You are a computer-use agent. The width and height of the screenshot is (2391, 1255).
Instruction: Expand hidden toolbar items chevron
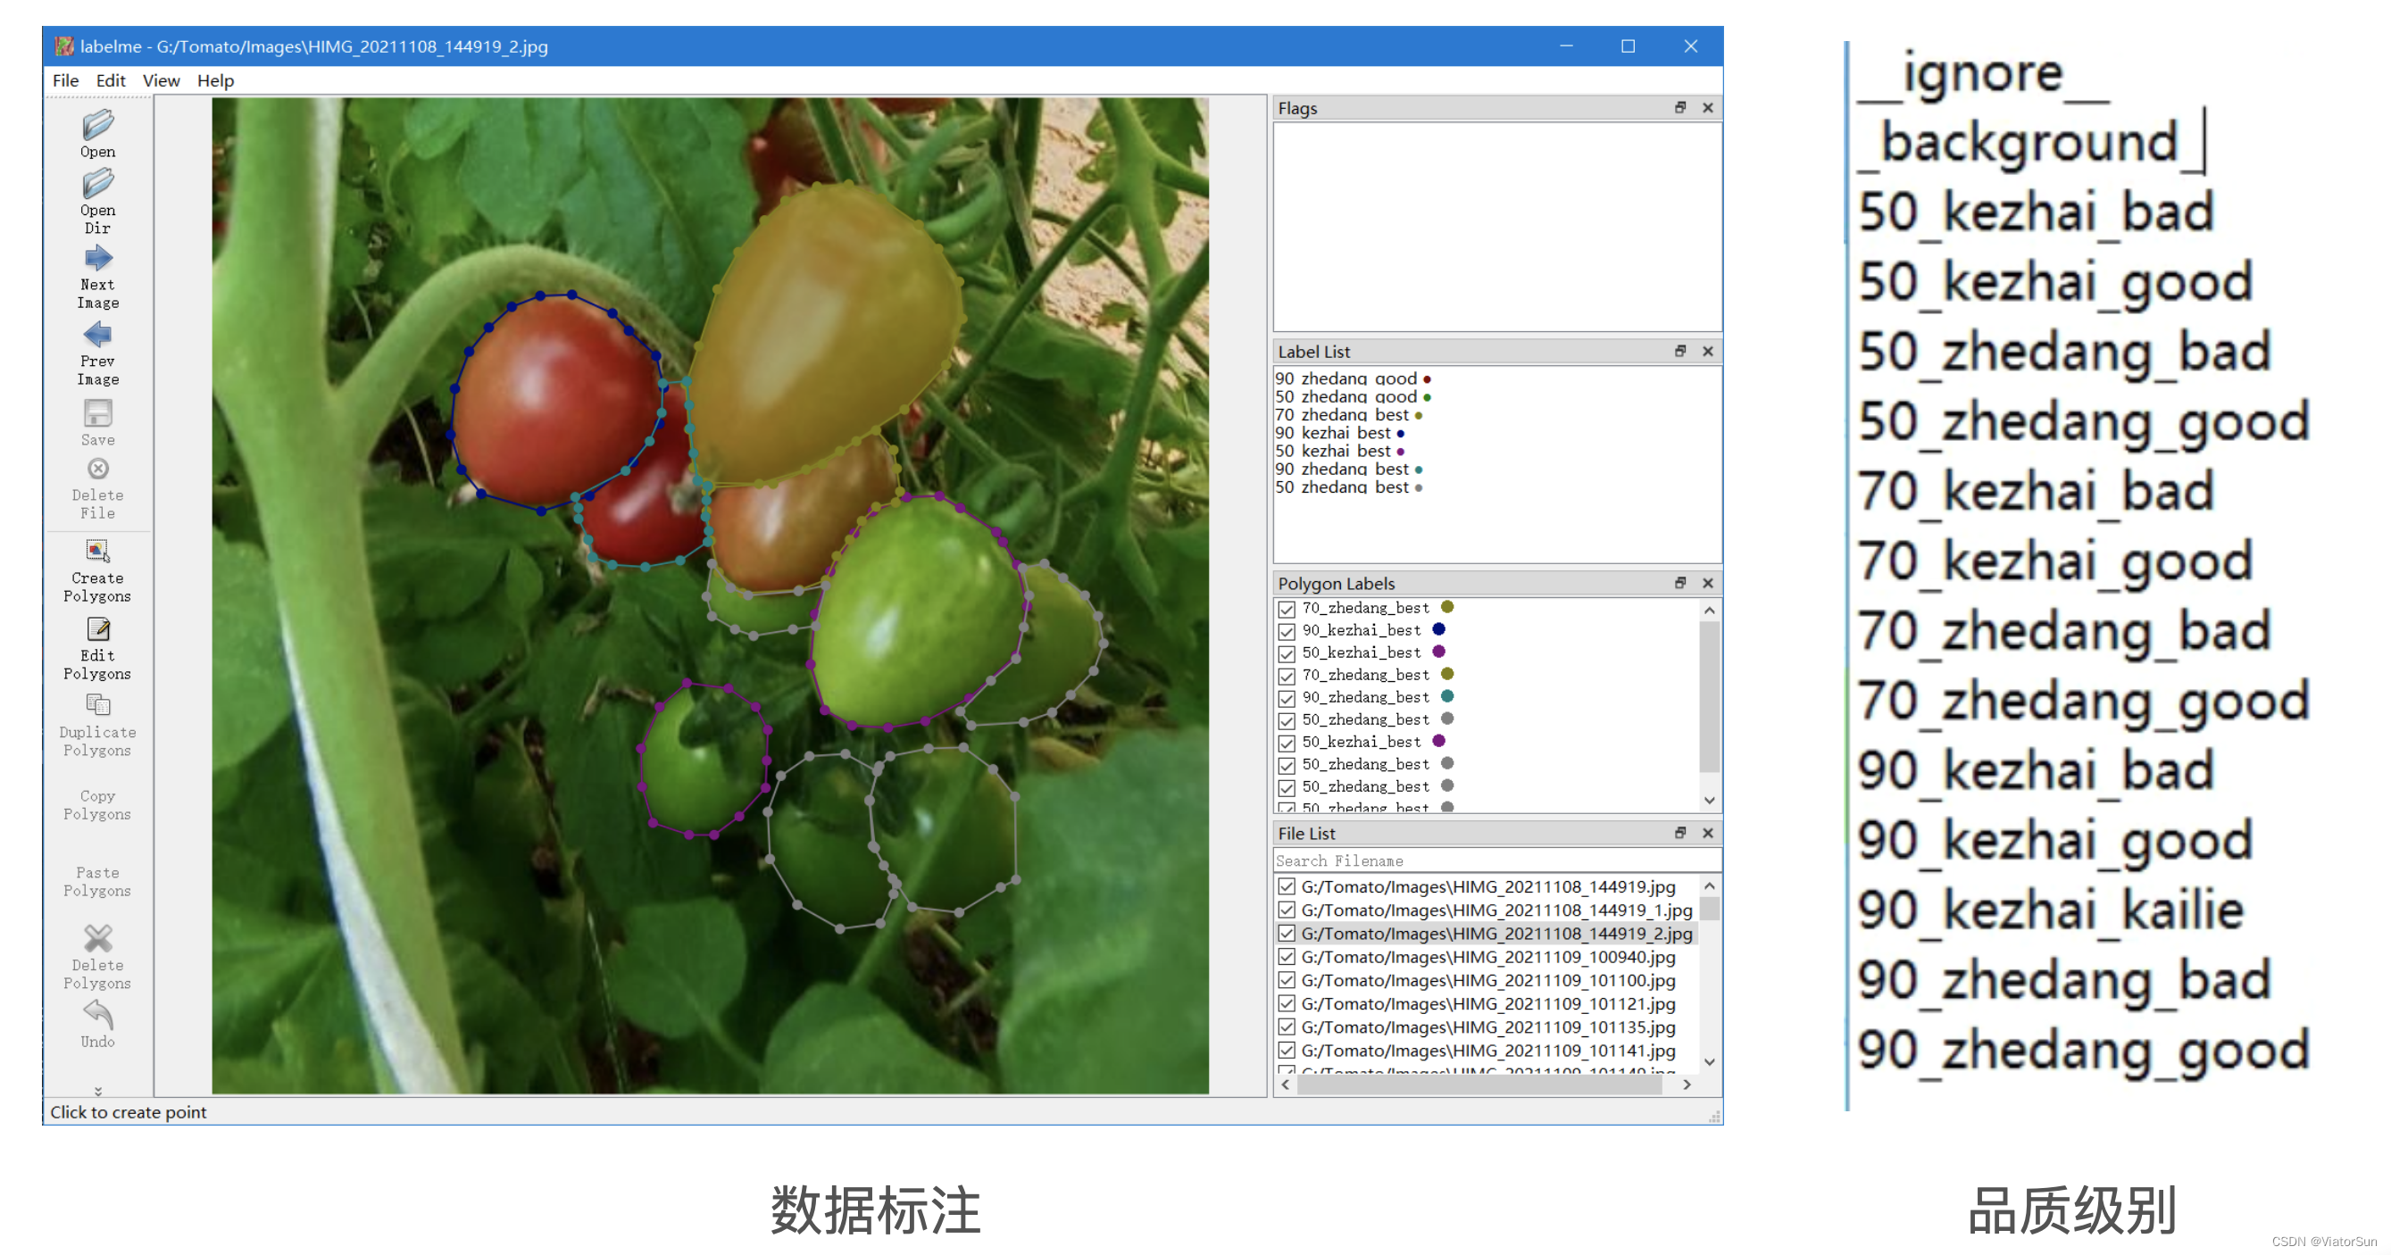point(97,1091)
